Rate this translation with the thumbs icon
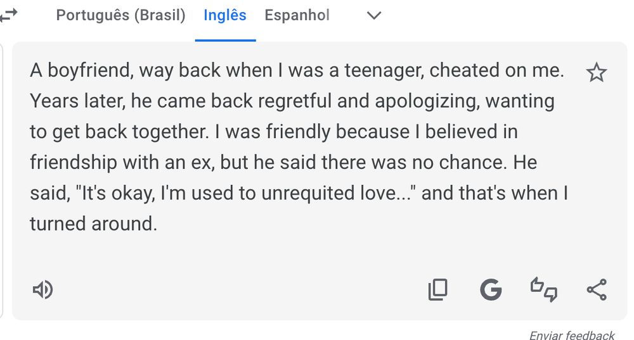Viewport: 634px width, 340px height. [x=543, y=289]
